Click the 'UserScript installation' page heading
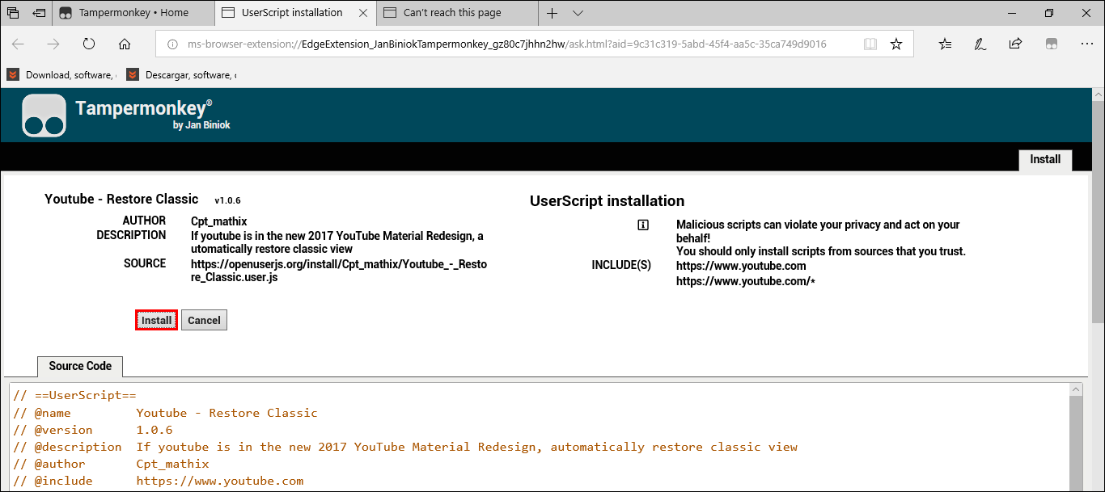 click(x=608, y=201)
